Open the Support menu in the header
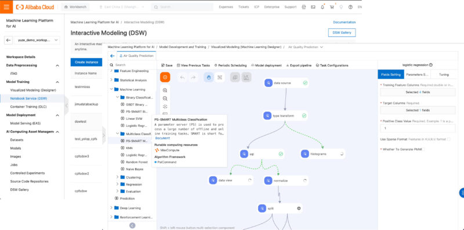464x230 pixels. tap(291, 7)
